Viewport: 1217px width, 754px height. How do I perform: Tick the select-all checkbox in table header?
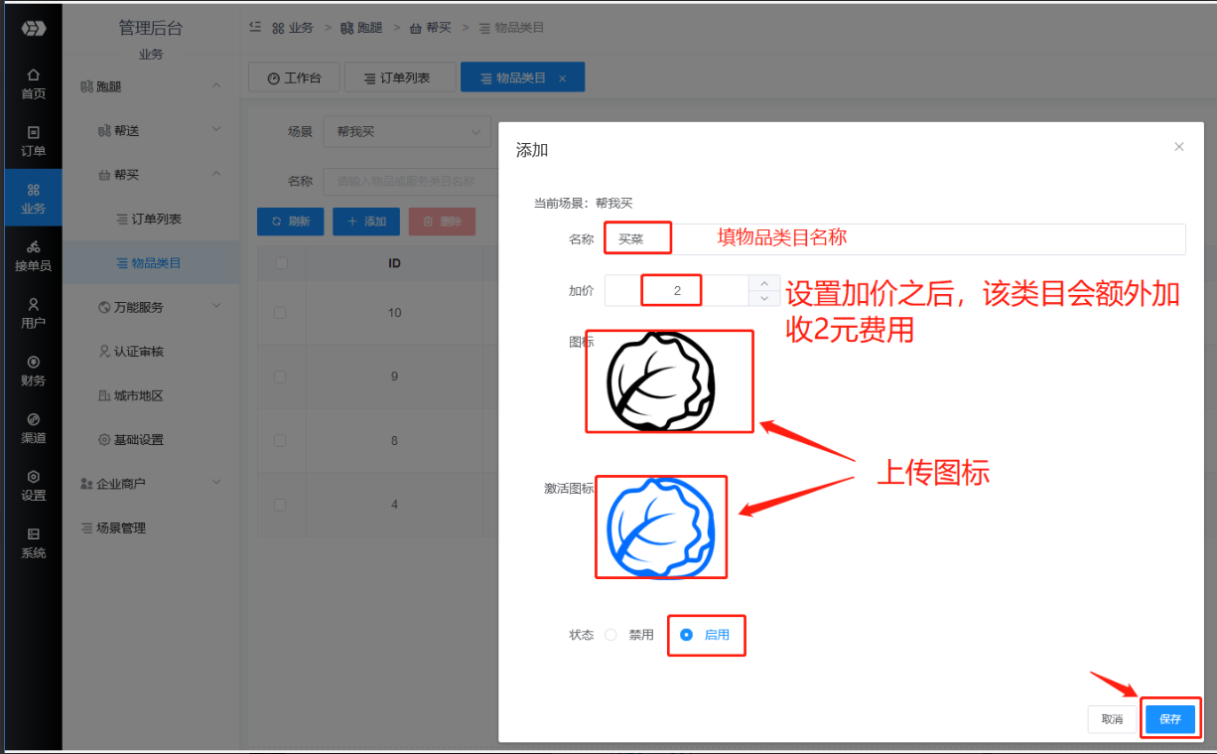(280, 263)
